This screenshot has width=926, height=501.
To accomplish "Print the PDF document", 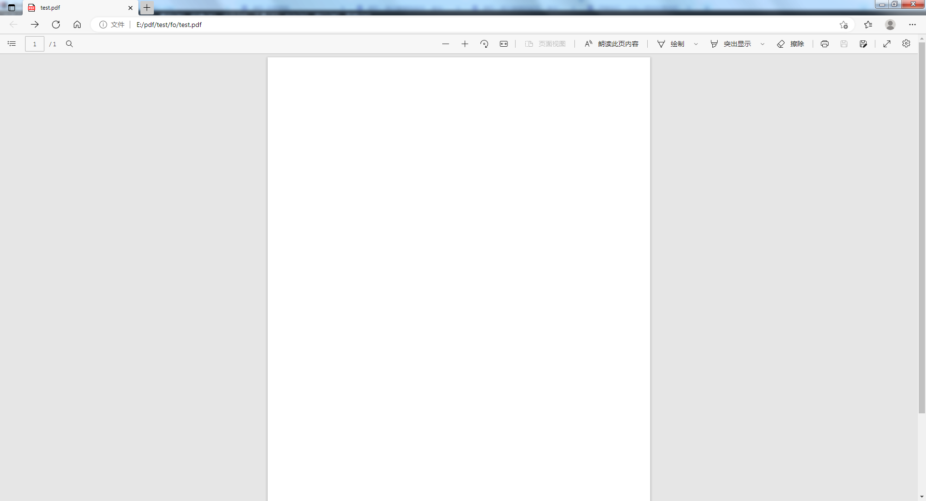I will pos(825,44).
